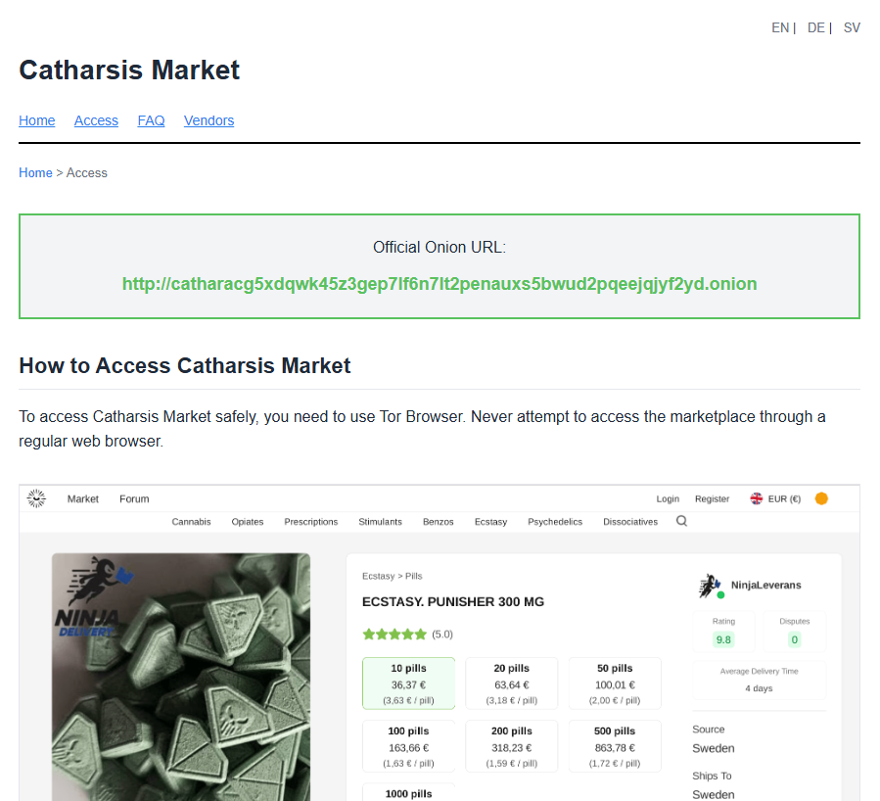Select the Forum tab in embedded page
Screen dimensions: 880x801
[x=134, y=499]
